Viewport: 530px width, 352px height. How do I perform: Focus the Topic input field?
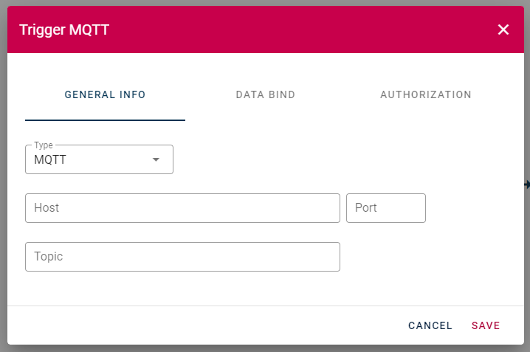pos(182,257)
